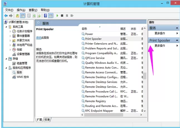Switch to the 扩展 tab

click(x=39, y=119)
